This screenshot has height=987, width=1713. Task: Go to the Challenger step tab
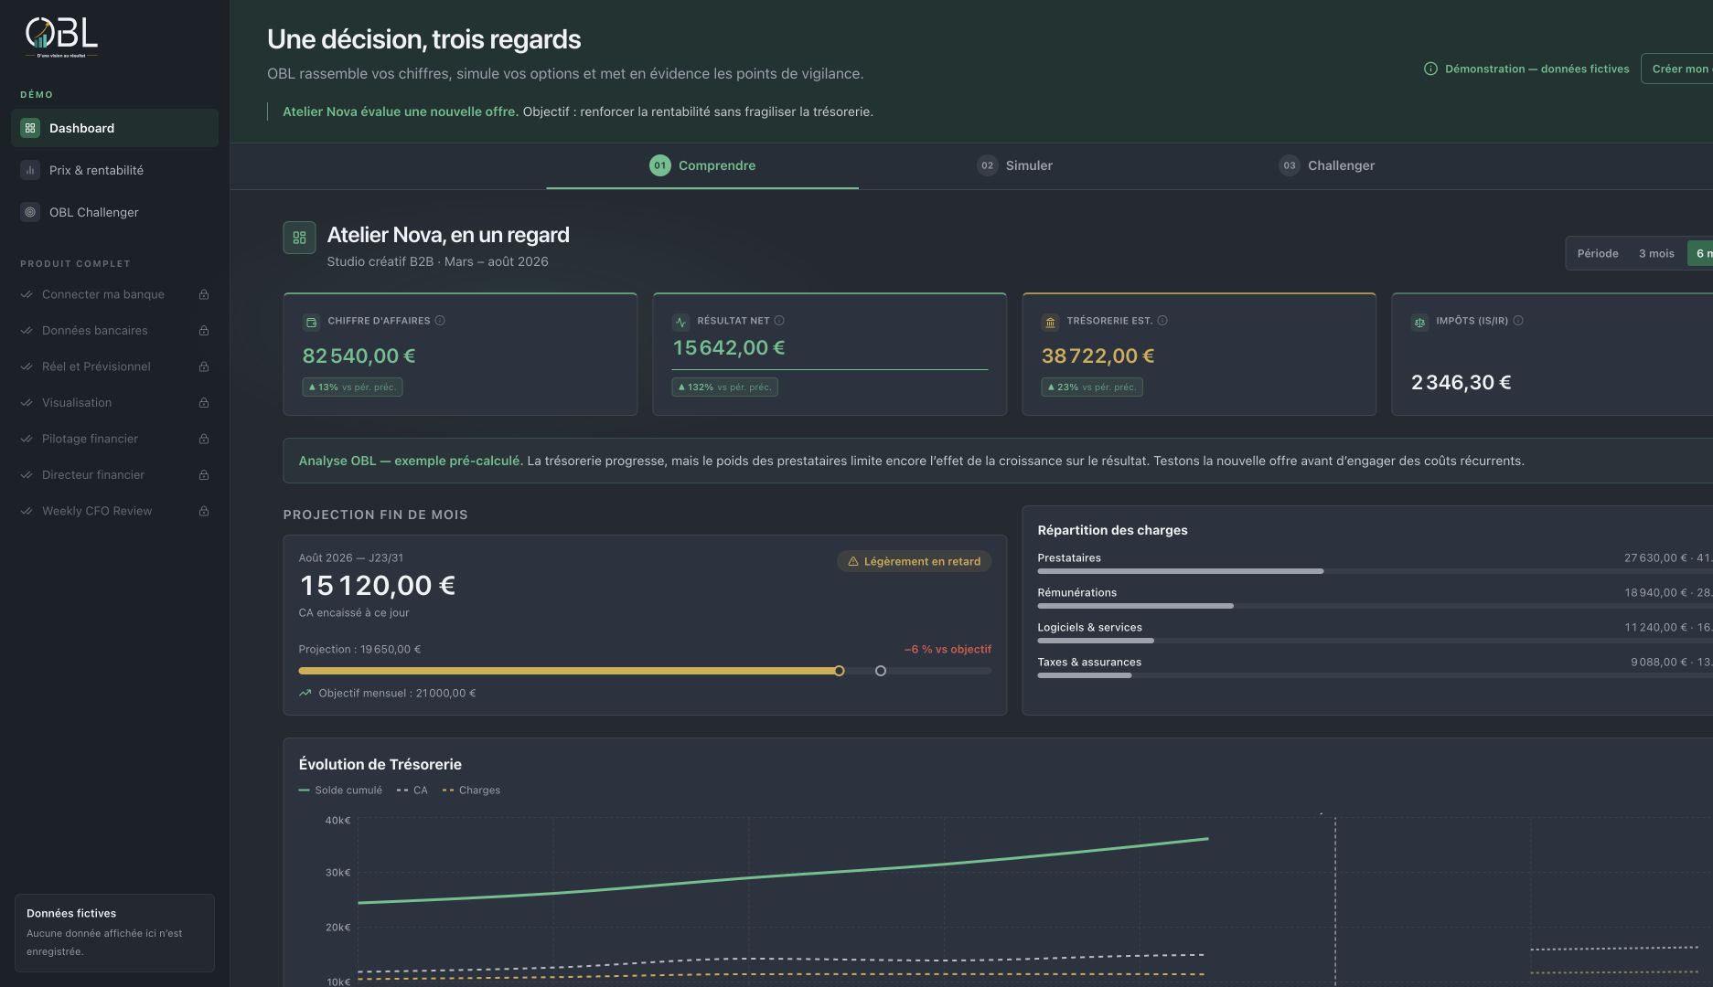[x=1326, y=165]
